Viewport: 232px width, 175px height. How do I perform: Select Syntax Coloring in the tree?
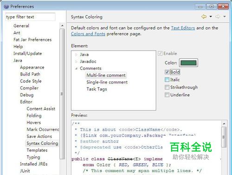[42, 144]
